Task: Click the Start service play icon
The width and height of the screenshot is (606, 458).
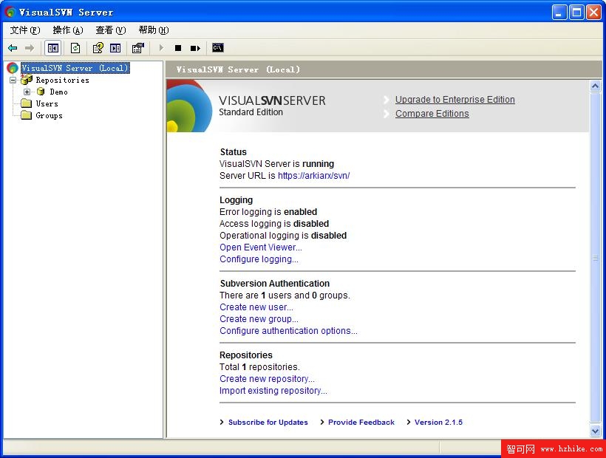Action: click(162, 48)
